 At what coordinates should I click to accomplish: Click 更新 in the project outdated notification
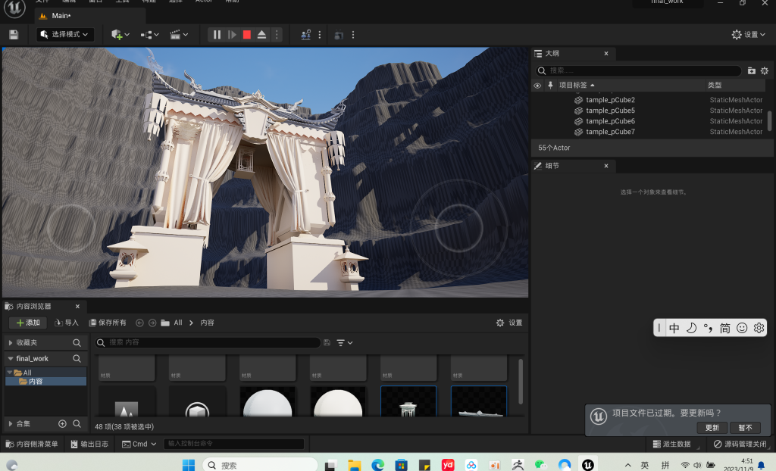712,428
